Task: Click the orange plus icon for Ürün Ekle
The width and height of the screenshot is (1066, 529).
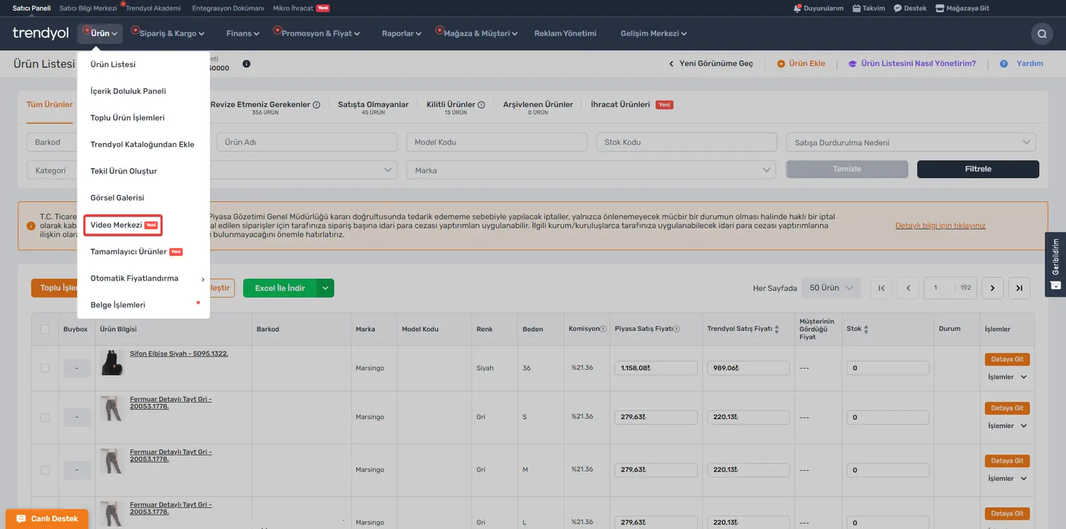Action: [781, 64]
